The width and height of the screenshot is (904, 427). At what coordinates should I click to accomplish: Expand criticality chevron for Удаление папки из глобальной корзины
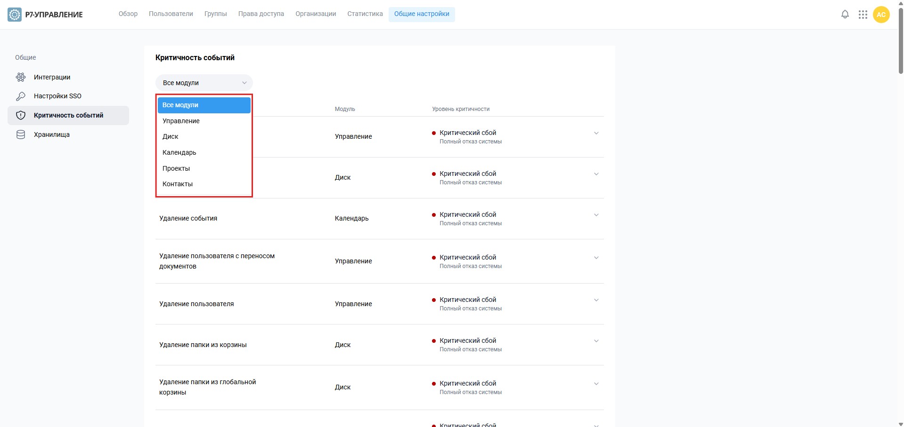pyautogui.click(x=596, y=384)
